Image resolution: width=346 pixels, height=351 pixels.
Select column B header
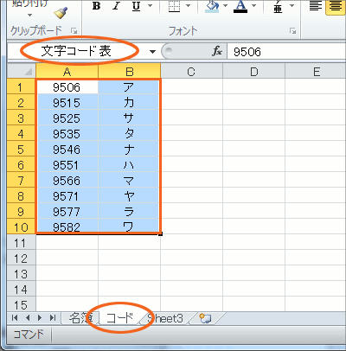(130, 71)
